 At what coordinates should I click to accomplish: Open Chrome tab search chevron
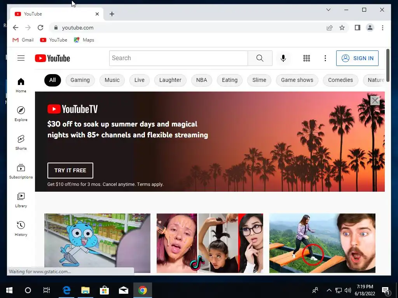[x=328, y=10]
